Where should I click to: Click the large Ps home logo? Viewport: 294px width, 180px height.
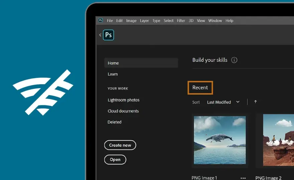point(108,35)
